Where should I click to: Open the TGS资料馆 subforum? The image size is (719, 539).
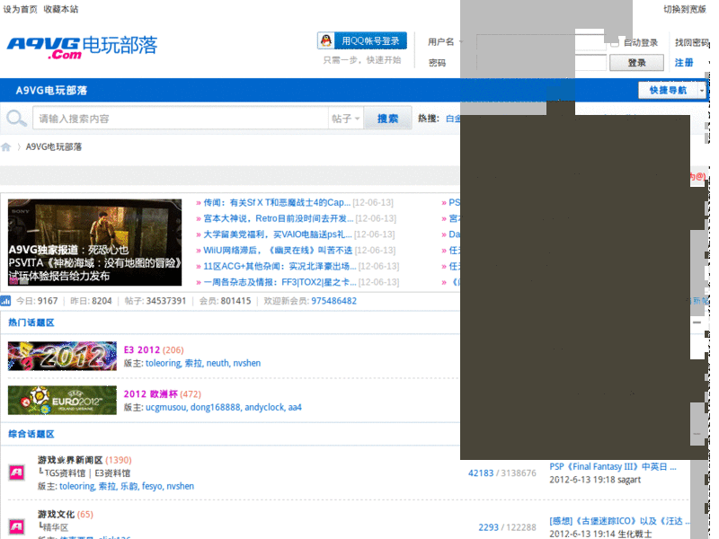click(65, 473)
